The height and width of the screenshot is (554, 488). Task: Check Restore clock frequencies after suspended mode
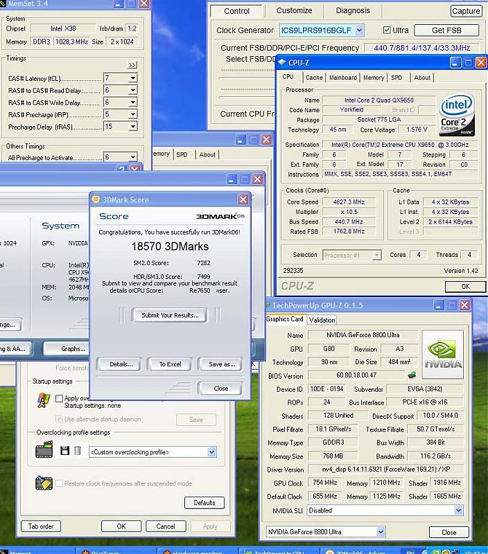(60, 483)
